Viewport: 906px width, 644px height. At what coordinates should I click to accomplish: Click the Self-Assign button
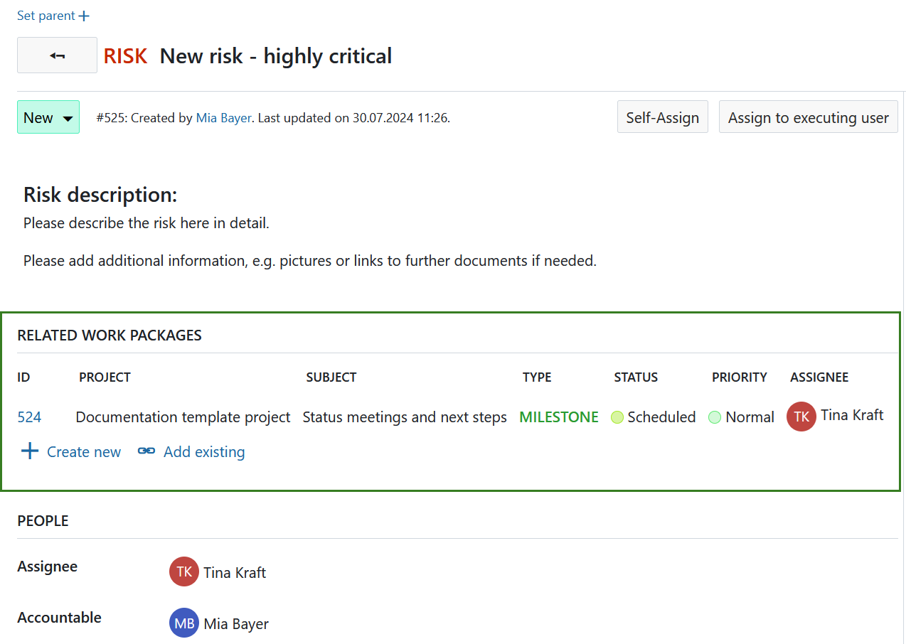(662, 117)
